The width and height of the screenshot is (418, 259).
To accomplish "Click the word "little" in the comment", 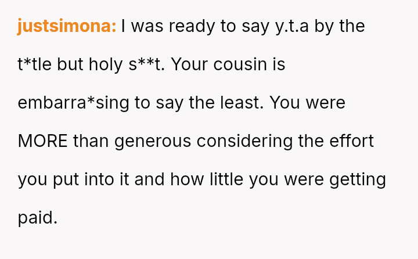I will [x=229, y=179].
